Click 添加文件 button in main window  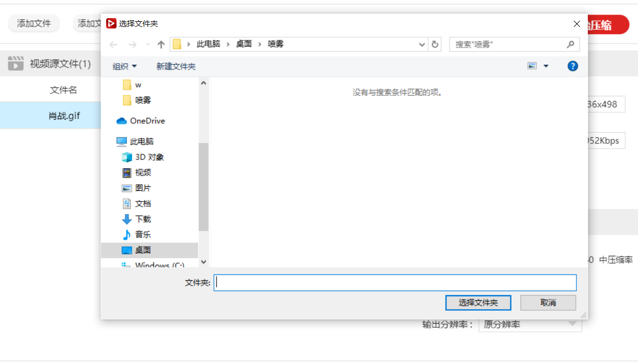click(34, 23)
